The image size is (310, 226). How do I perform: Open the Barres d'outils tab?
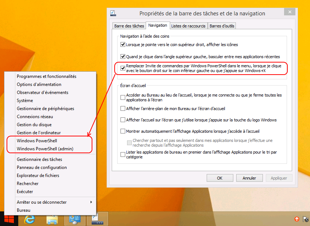222,26
